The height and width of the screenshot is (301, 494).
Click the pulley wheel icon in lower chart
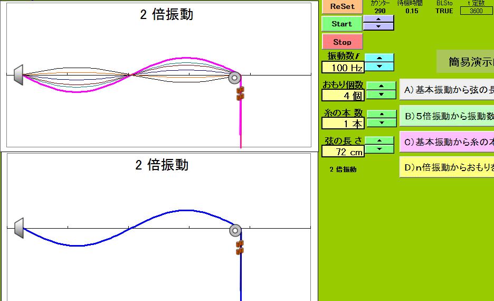(235, 231)
